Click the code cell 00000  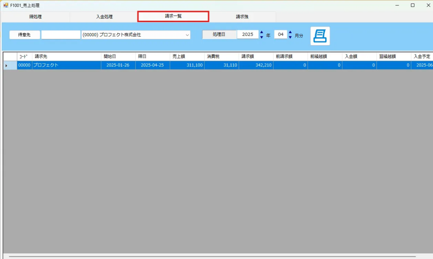(x=25, y=65)
